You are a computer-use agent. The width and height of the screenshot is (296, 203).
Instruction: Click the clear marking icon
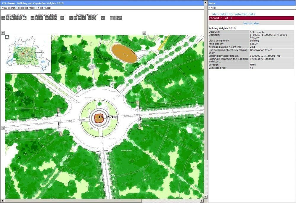coord(41,18)
